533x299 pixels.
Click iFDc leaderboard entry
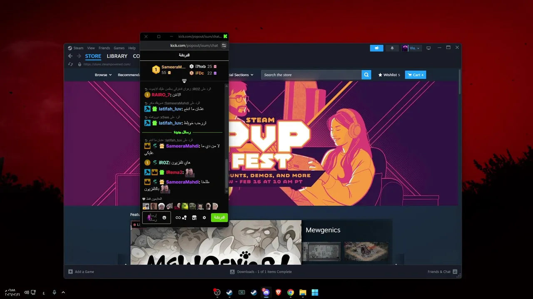pos(203,73)
